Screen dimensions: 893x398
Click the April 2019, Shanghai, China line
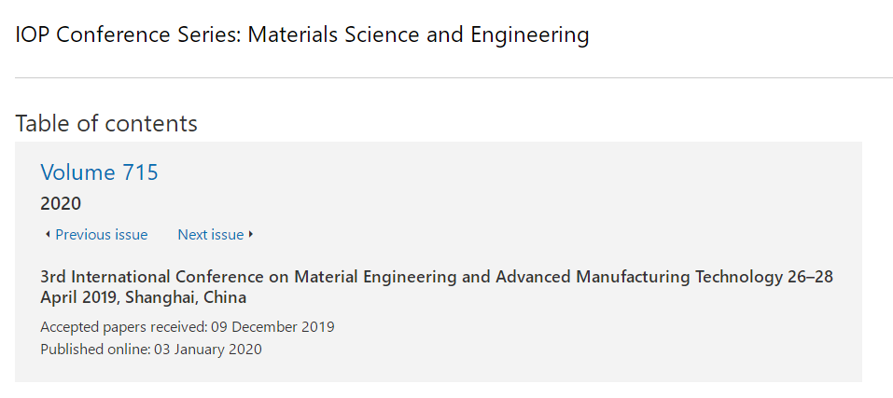(144, 296)
